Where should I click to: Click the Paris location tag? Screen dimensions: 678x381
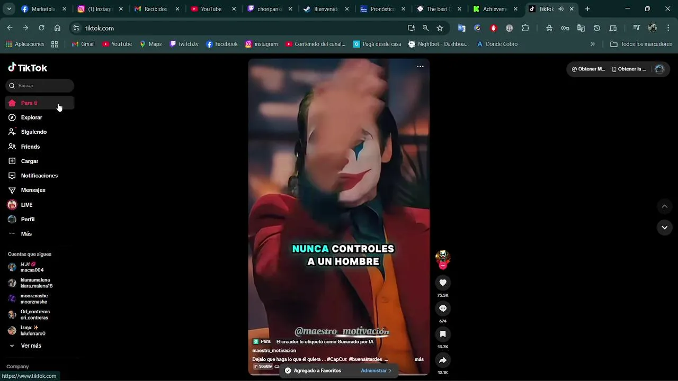(x=262, y=341)
